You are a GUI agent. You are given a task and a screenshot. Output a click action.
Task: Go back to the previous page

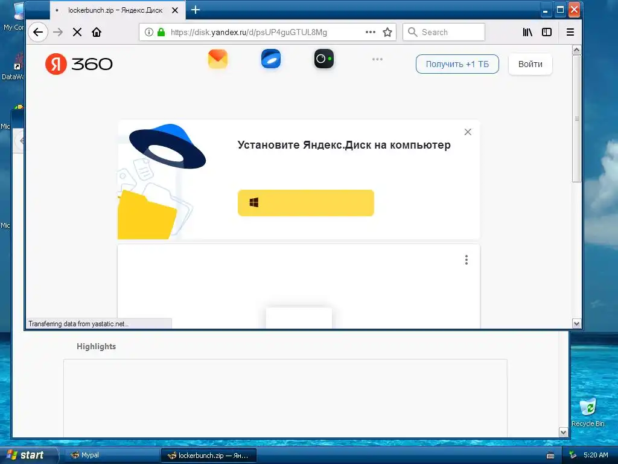click(x=38, y=32)
